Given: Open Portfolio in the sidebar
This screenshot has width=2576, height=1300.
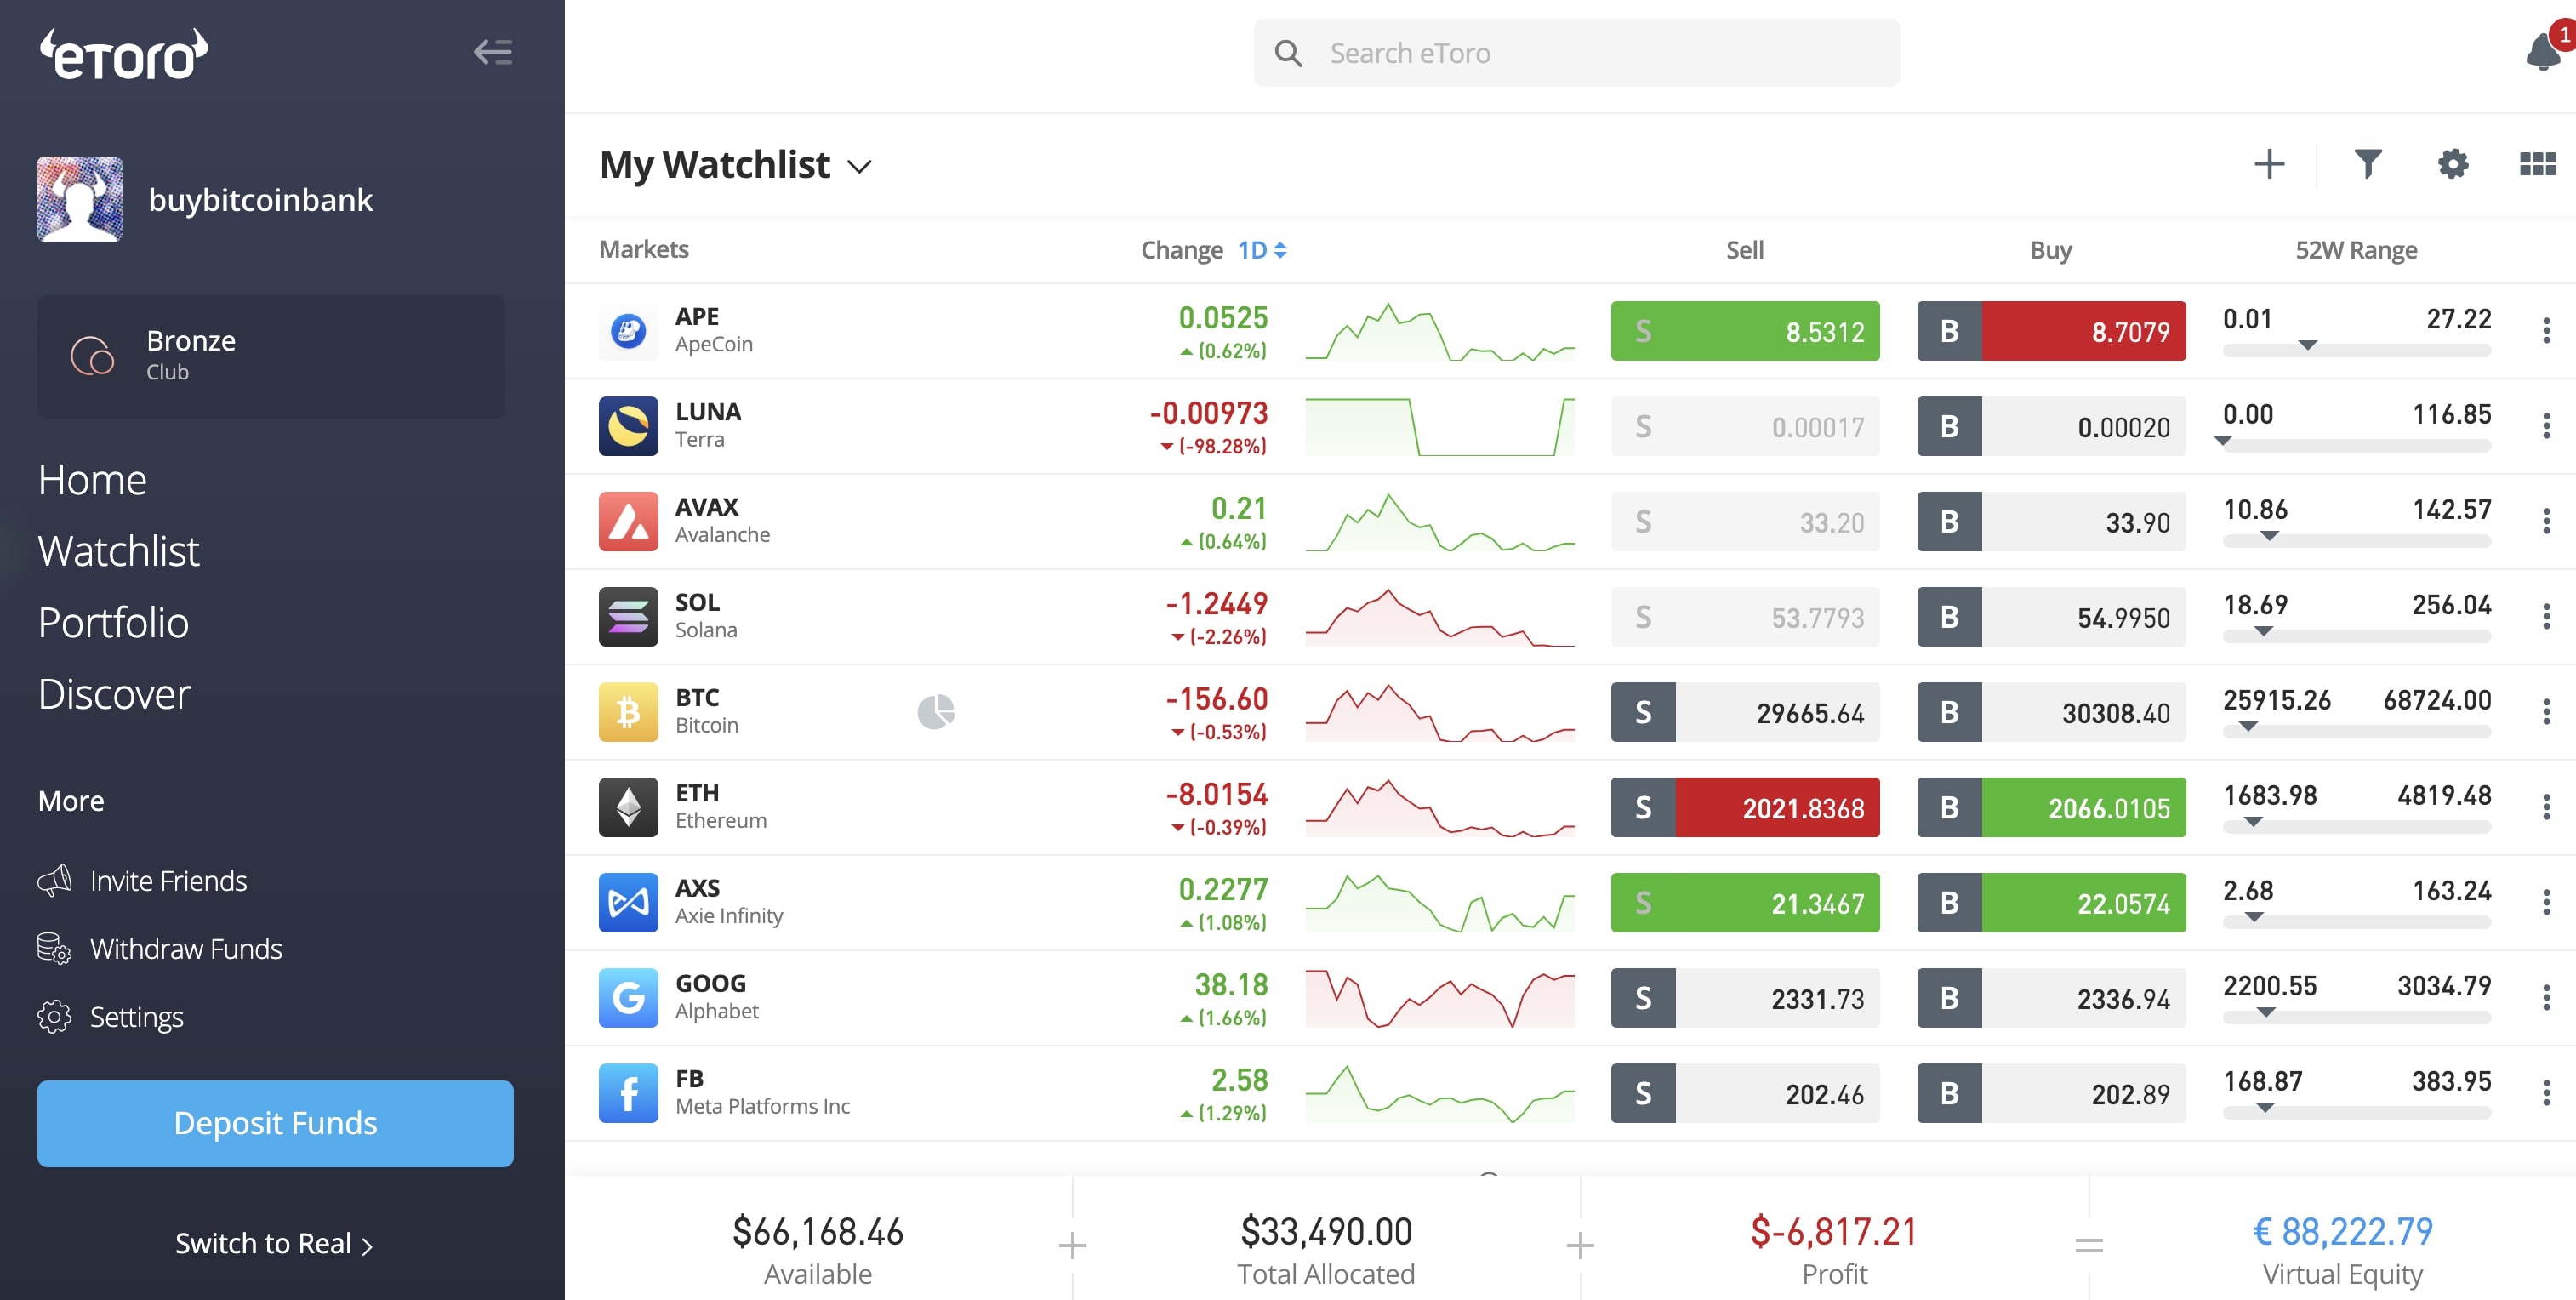Looking at the screenshot, I should coord(113,623).
